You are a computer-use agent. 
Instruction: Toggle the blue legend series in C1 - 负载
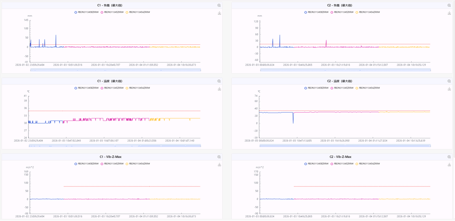coord(87,12)
